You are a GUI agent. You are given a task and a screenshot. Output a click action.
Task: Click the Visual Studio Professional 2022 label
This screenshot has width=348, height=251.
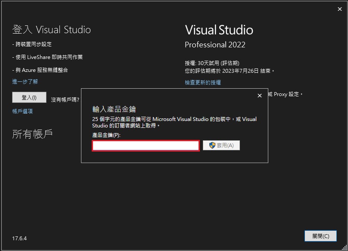pyautogui.click(x=215, y=45)
